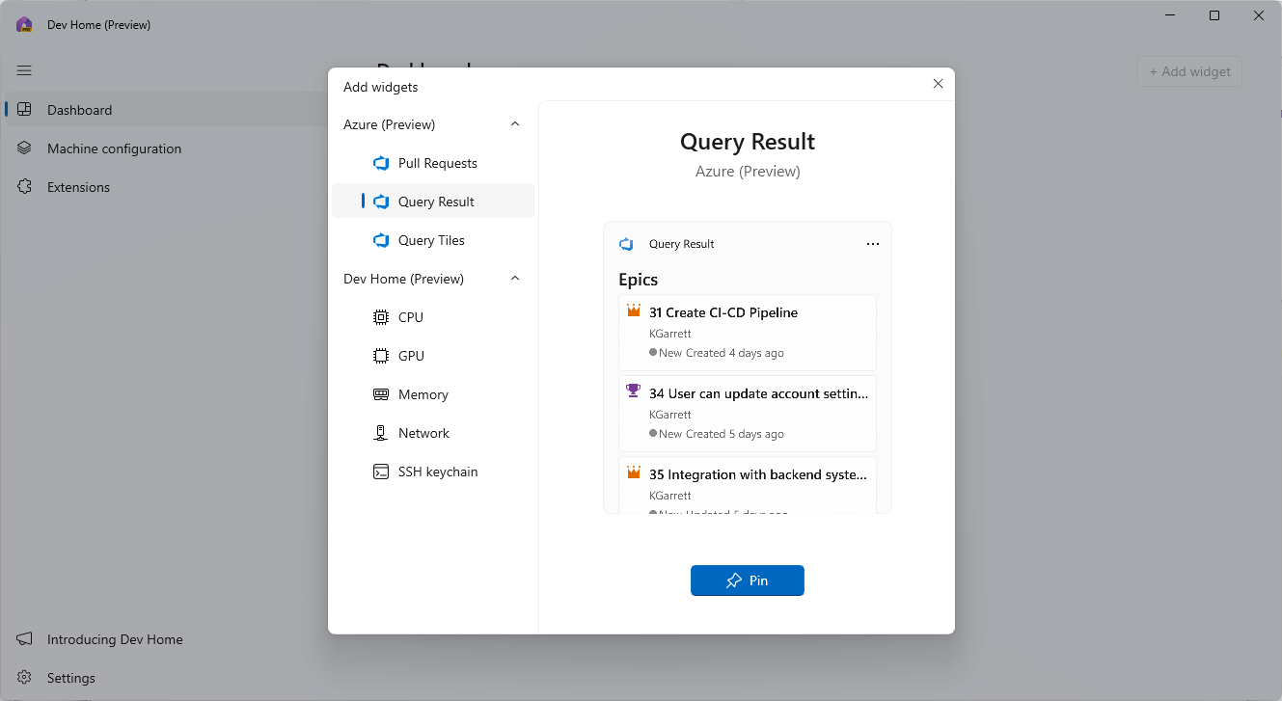Click the Machine configuration layers icon
This screenshot has height=701, width=1282.
point(25,148)
